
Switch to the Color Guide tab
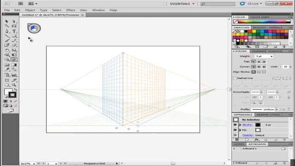(260, 17)
